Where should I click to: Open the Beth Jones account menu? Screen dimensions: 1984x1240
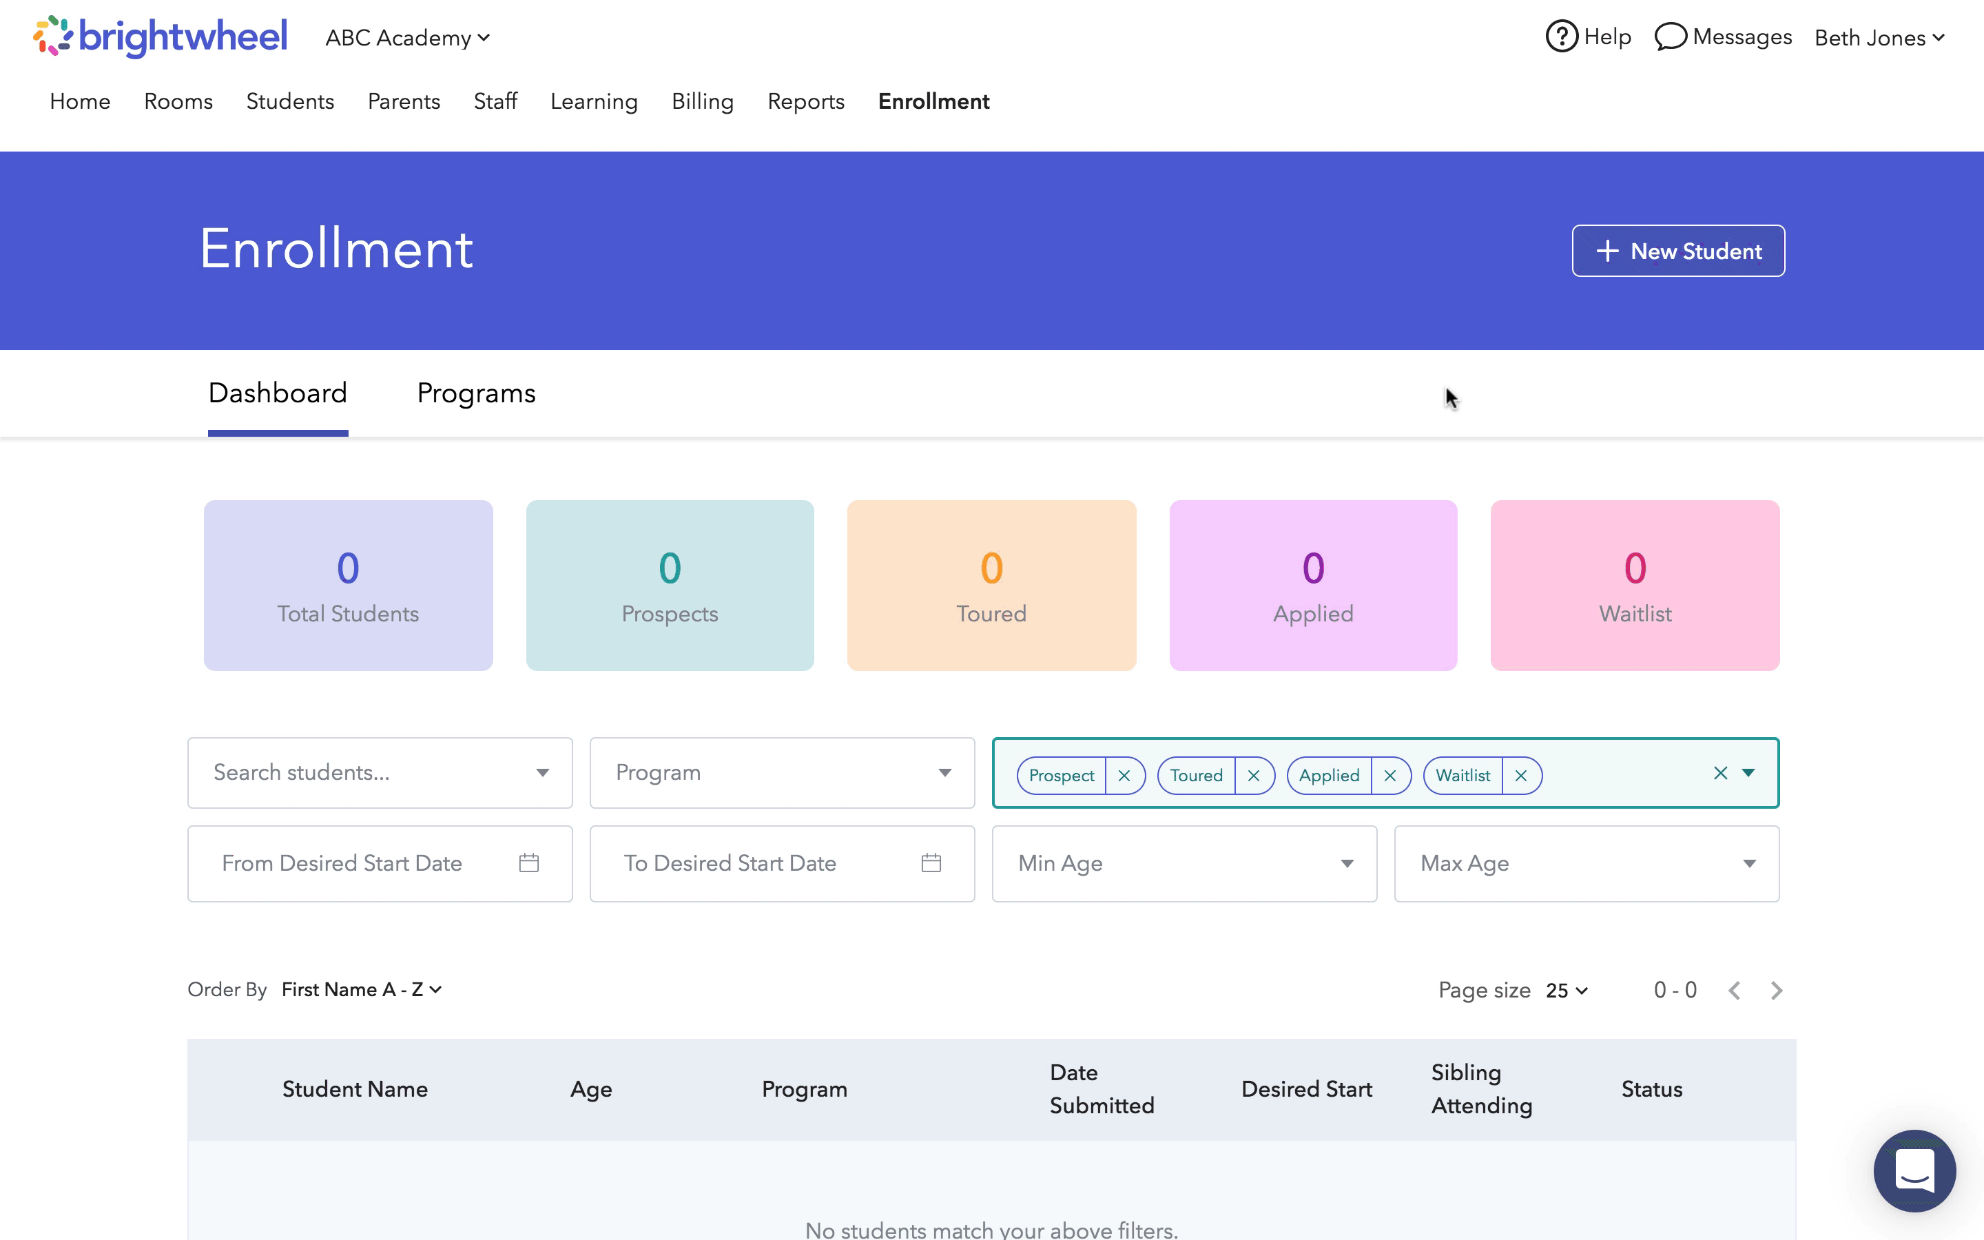[1880, 37]
